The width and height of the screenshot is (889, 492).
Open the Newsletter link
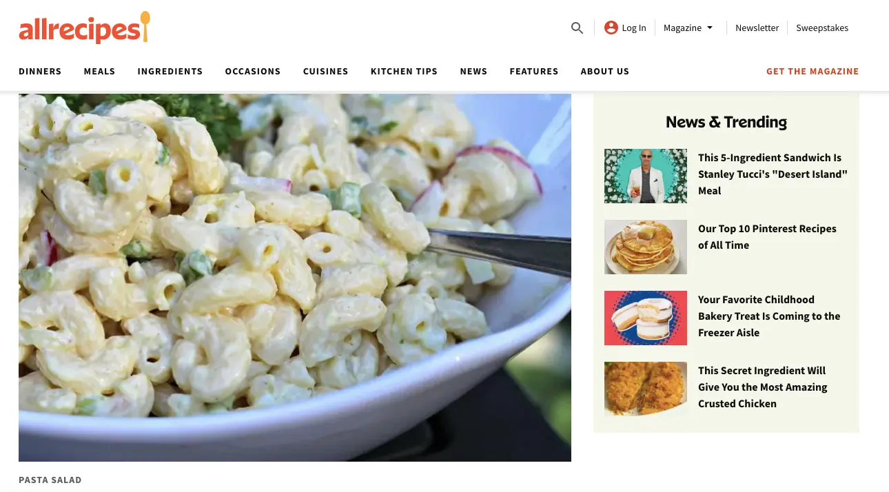tap(757, 28)
